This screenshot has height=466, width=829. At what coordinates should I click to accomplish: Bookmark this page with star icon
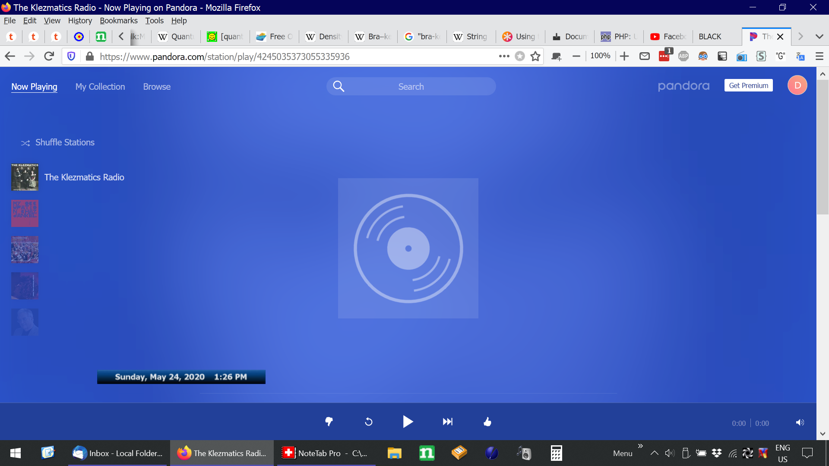point(535,57)
